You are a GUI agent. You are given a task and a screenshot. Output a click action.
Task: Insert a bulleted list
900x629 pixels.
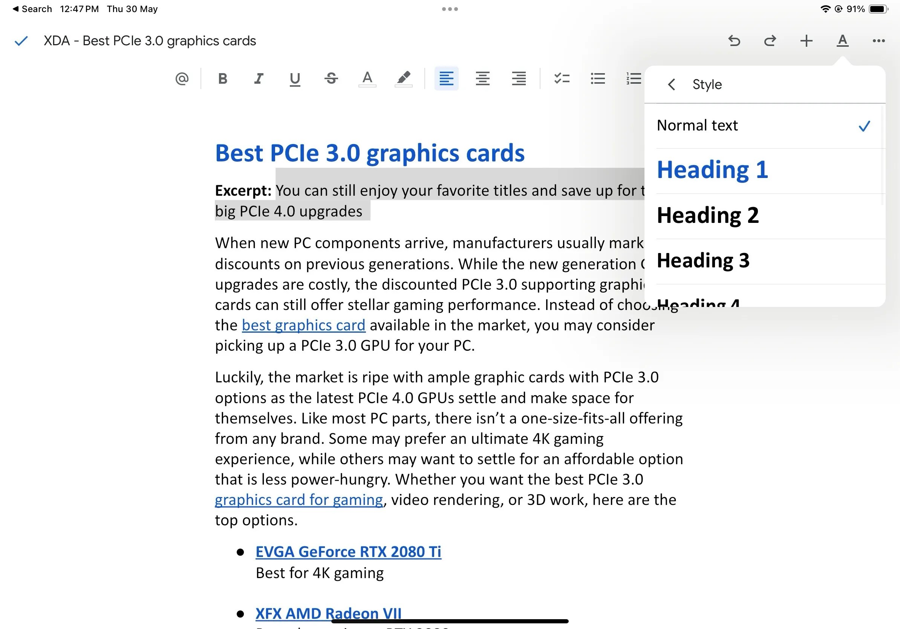[x=598, y=79]
